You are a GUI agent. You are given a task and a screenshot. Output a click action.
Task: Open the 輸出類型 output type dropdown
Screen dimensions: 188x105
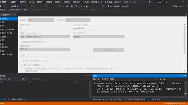click(99, 37)
